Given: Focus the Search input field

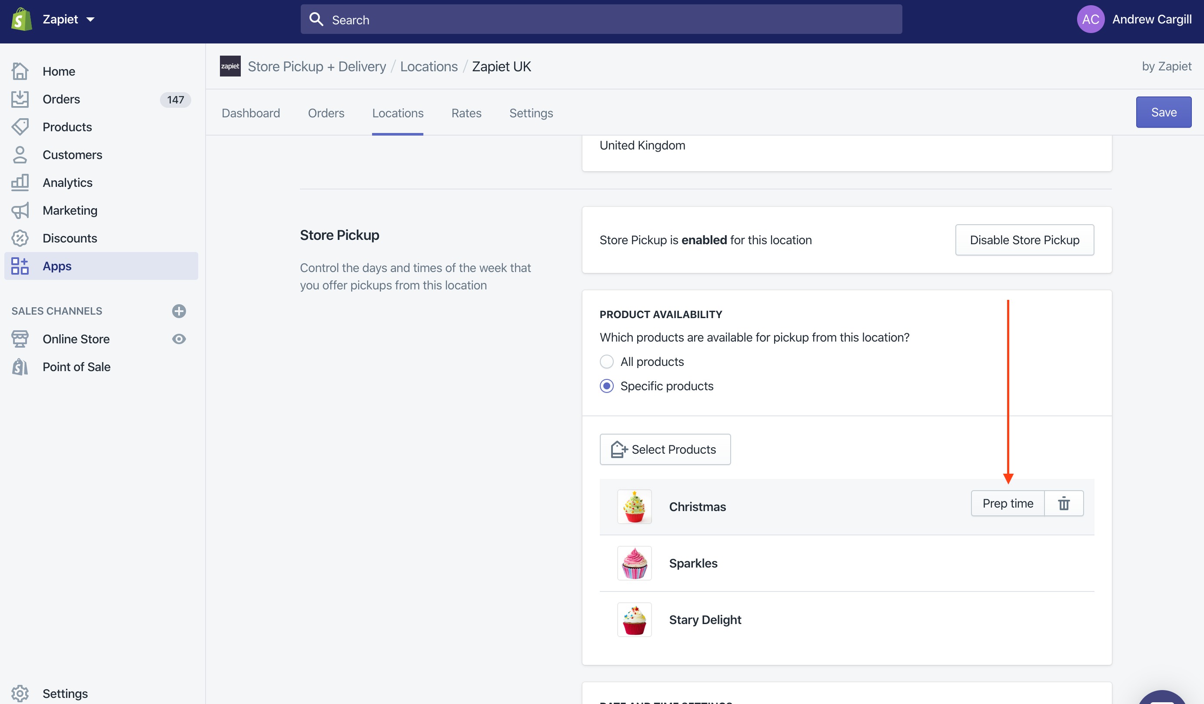Looking at the screenshot, I should pyautogui.click(x=601, y=20).
